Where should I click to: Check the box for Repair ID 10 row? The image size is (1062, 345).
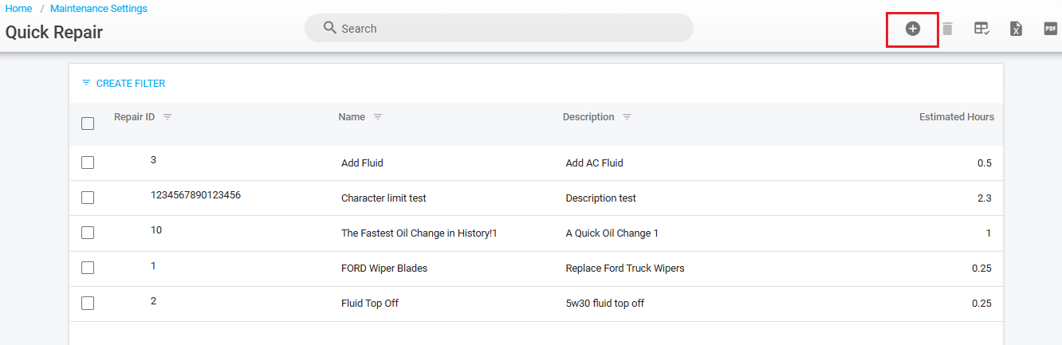pos(88,233)
